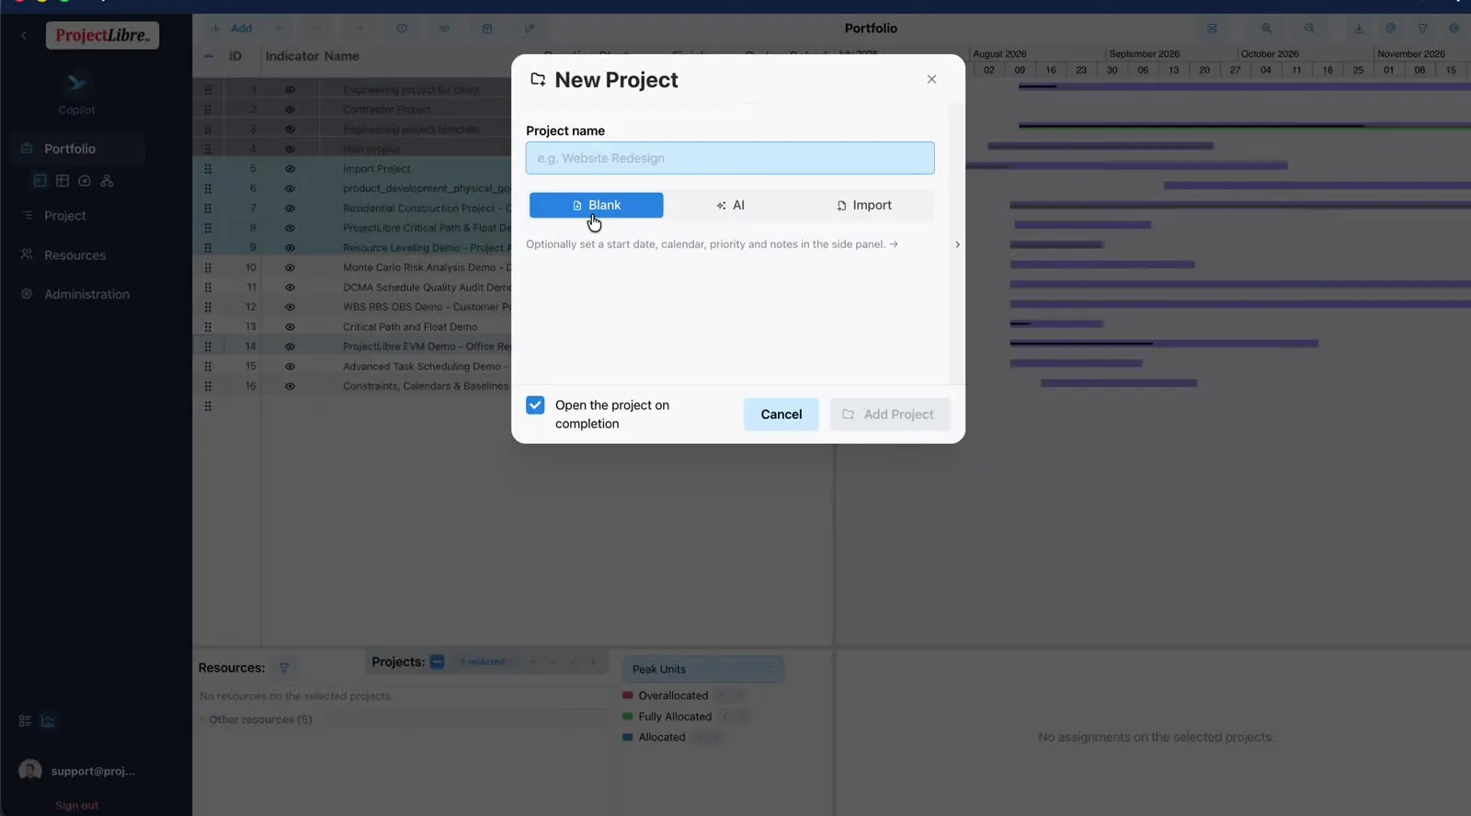The image size is (1471, 816).
Task: Open the filter funnel in the Portfolio toolbar
Action: [1422, 28]
